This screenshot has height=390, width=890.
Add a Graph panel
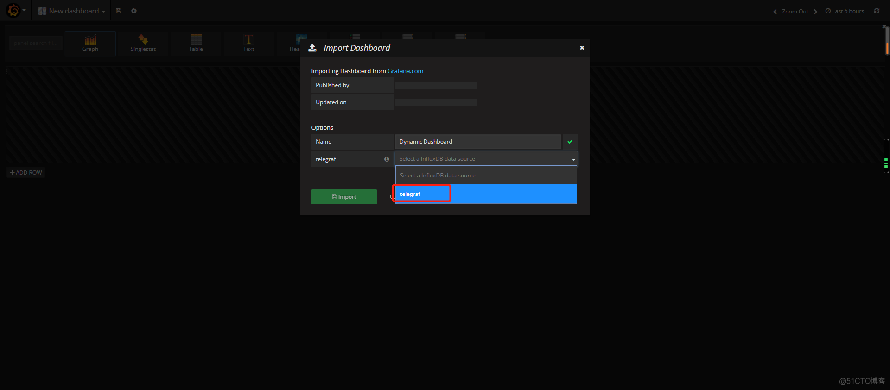90,44
